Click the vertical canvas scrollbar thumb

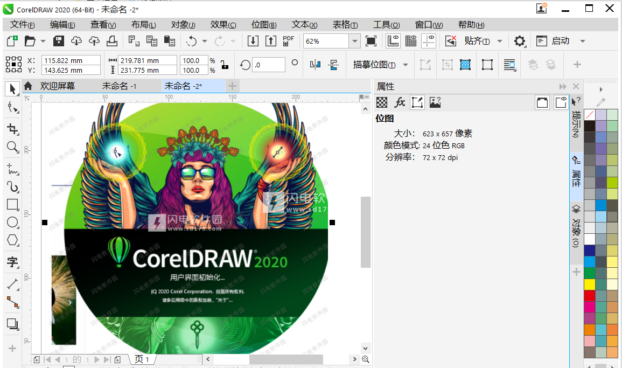pos(365,232)
